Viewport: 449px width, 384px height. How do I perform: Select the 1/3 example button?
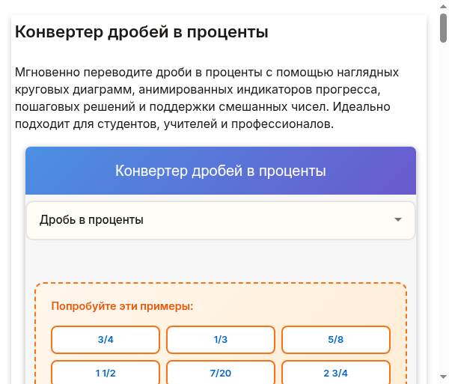pos(220,340)
